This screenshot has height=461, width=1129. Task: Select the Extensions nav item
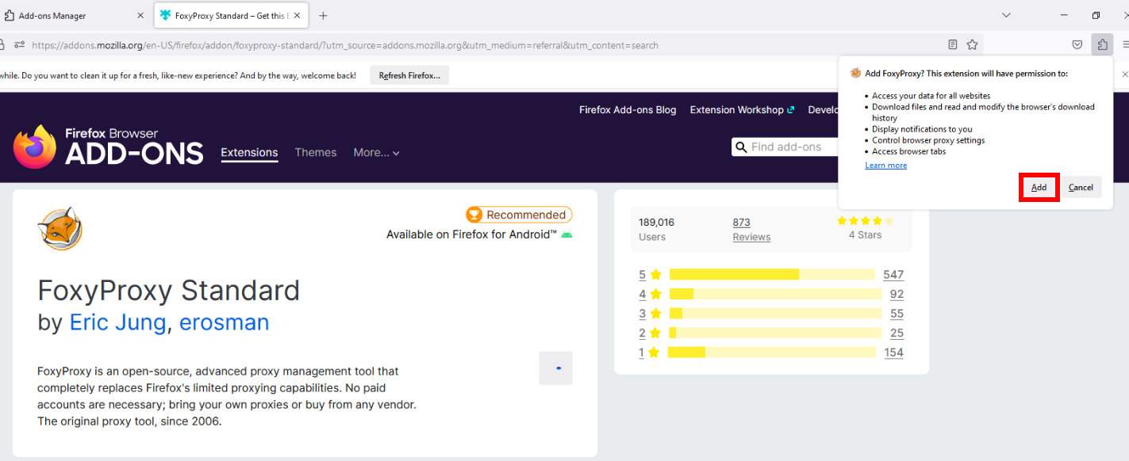coord(249,153)
